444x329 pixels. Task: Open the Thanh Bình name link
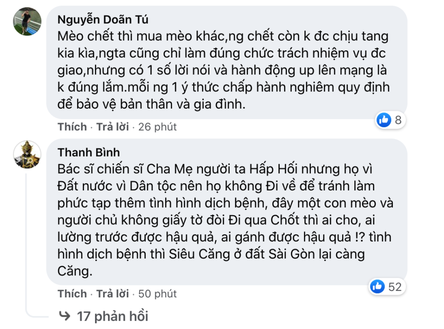point(88,152)
